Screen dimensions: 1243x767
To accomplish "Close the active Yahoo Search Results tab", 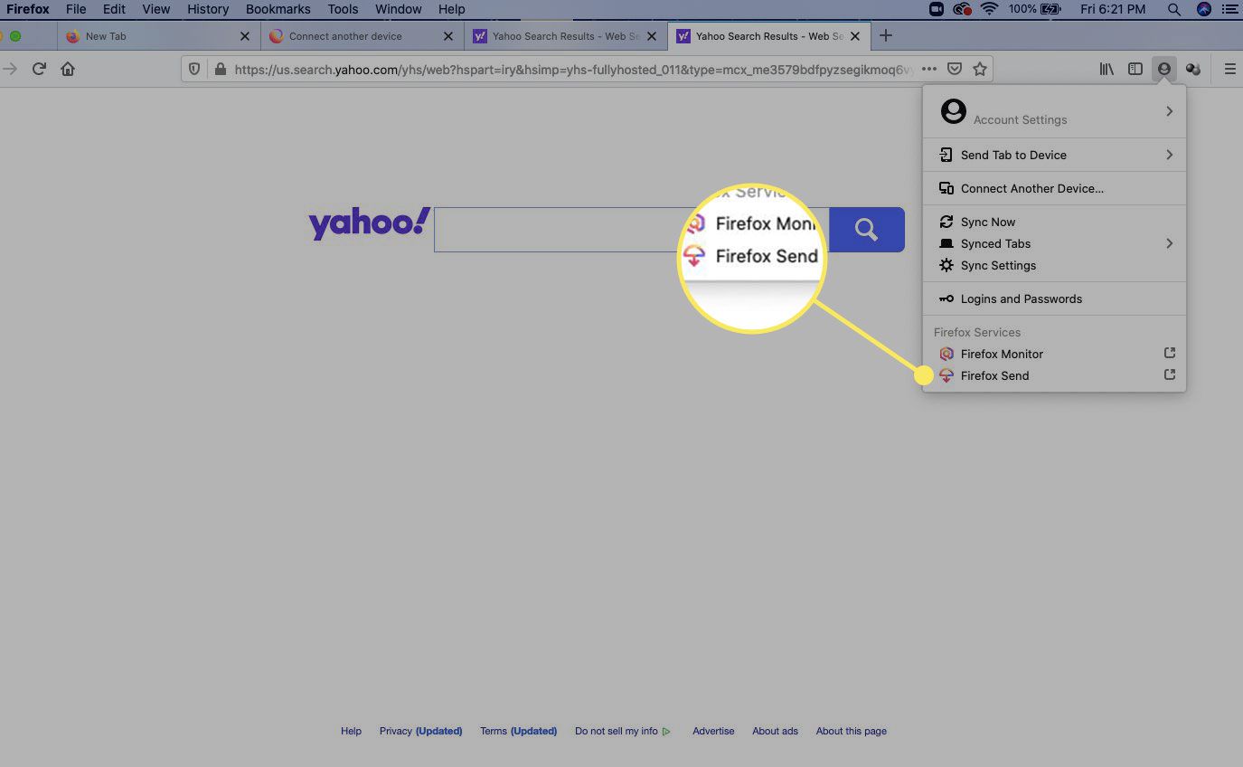I will [855, 36].
